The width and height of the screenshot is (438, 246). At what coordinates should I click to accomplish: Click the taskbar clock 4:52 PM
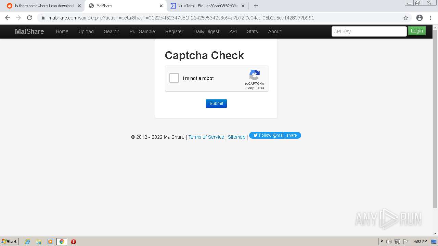pos(420,242)
